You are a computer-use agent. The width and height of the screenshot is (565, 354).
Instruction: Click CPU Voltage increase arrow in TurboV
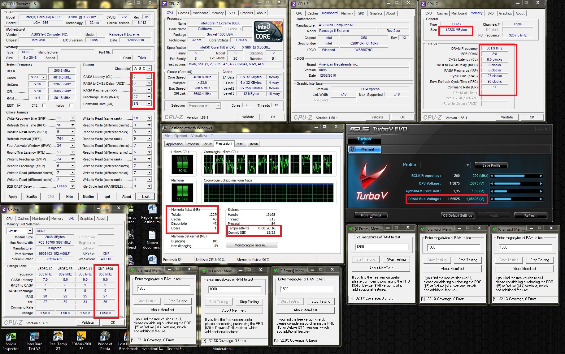point(541,183)
